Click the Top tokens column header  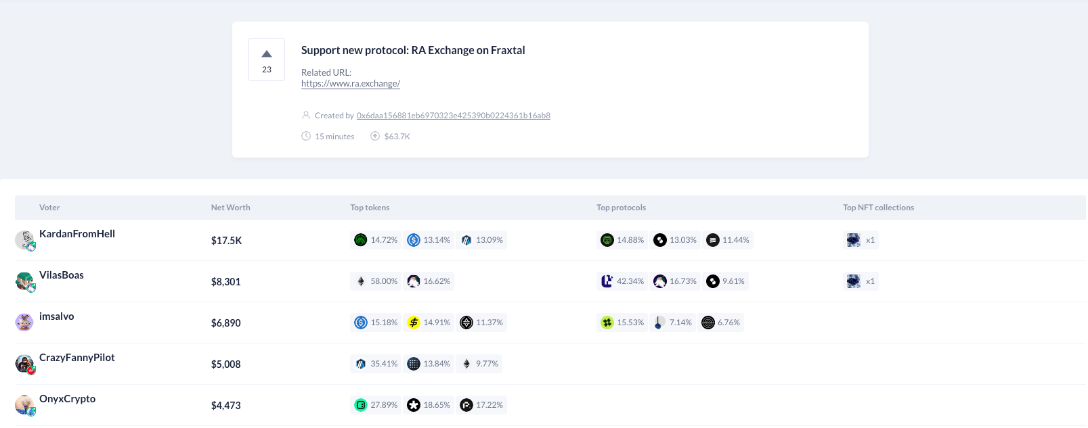370,208
